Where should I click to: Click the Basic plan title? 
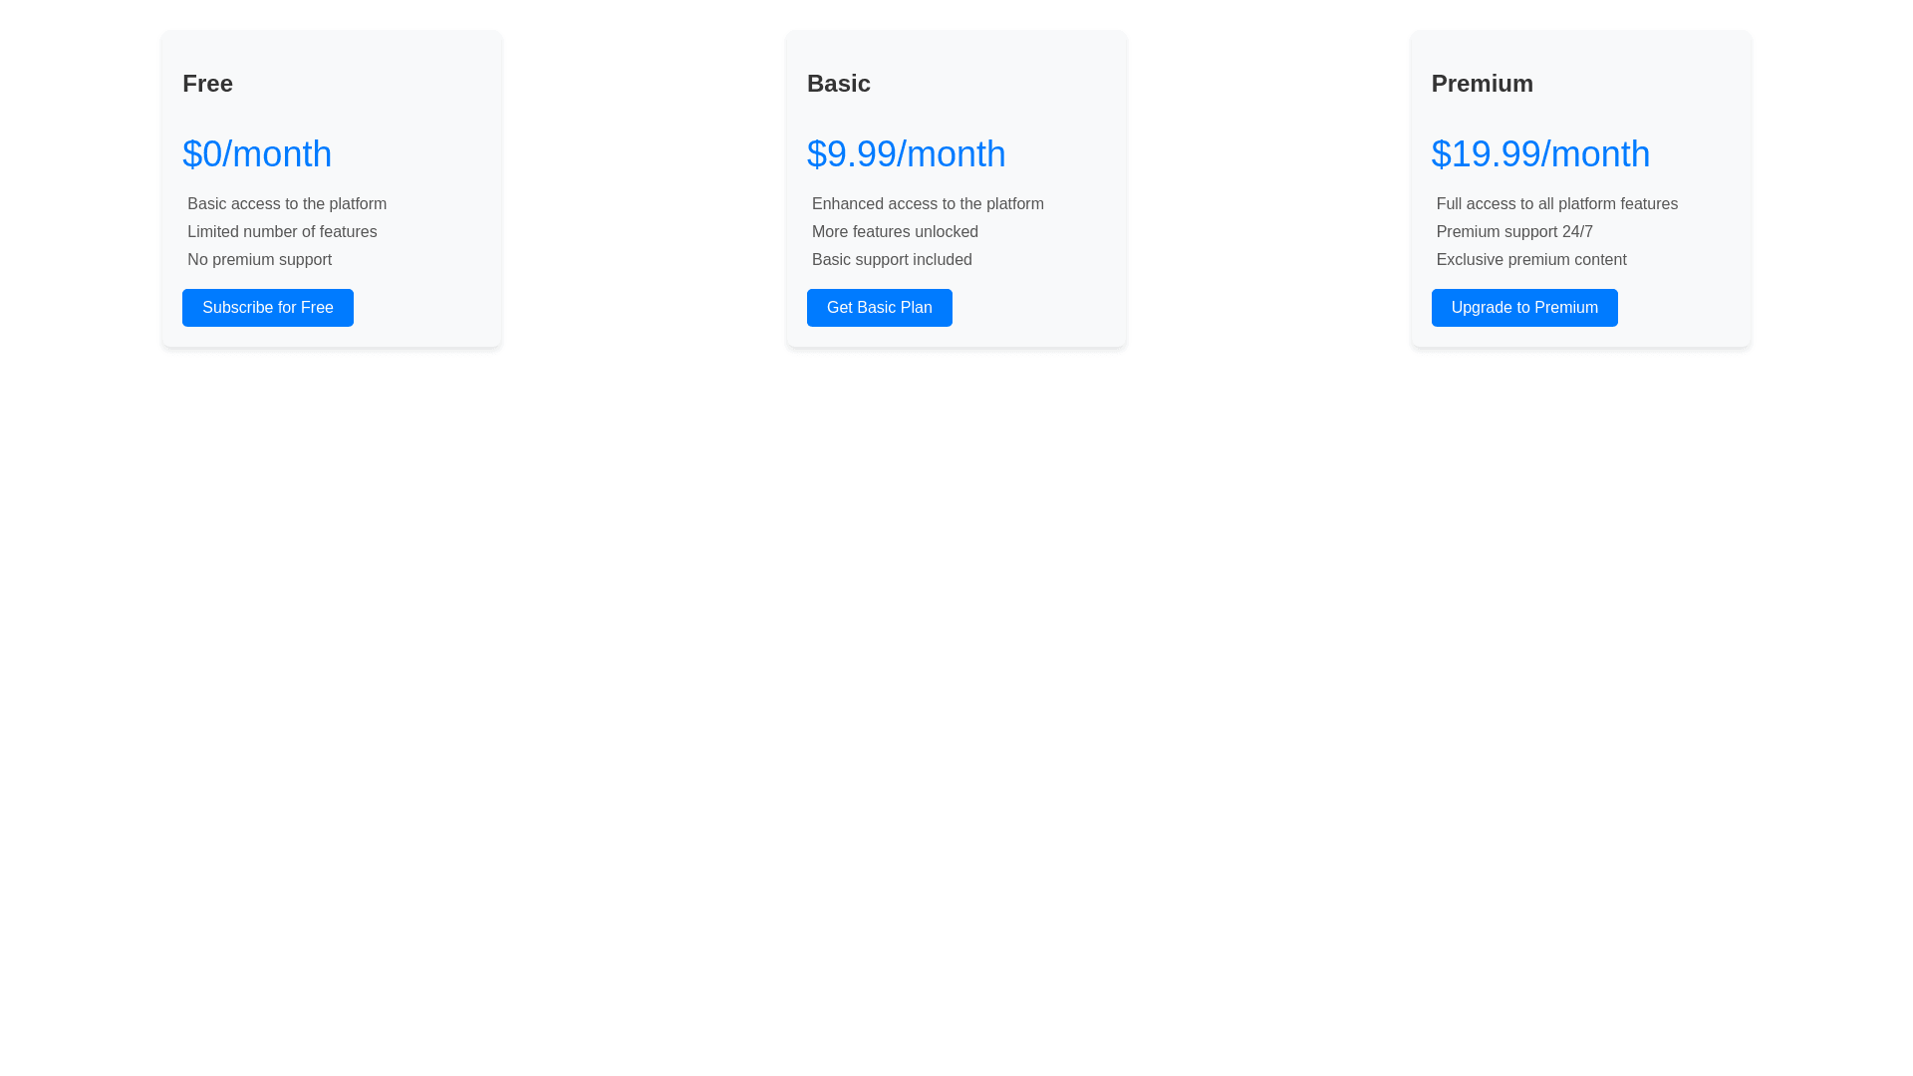tap(838, 84)
